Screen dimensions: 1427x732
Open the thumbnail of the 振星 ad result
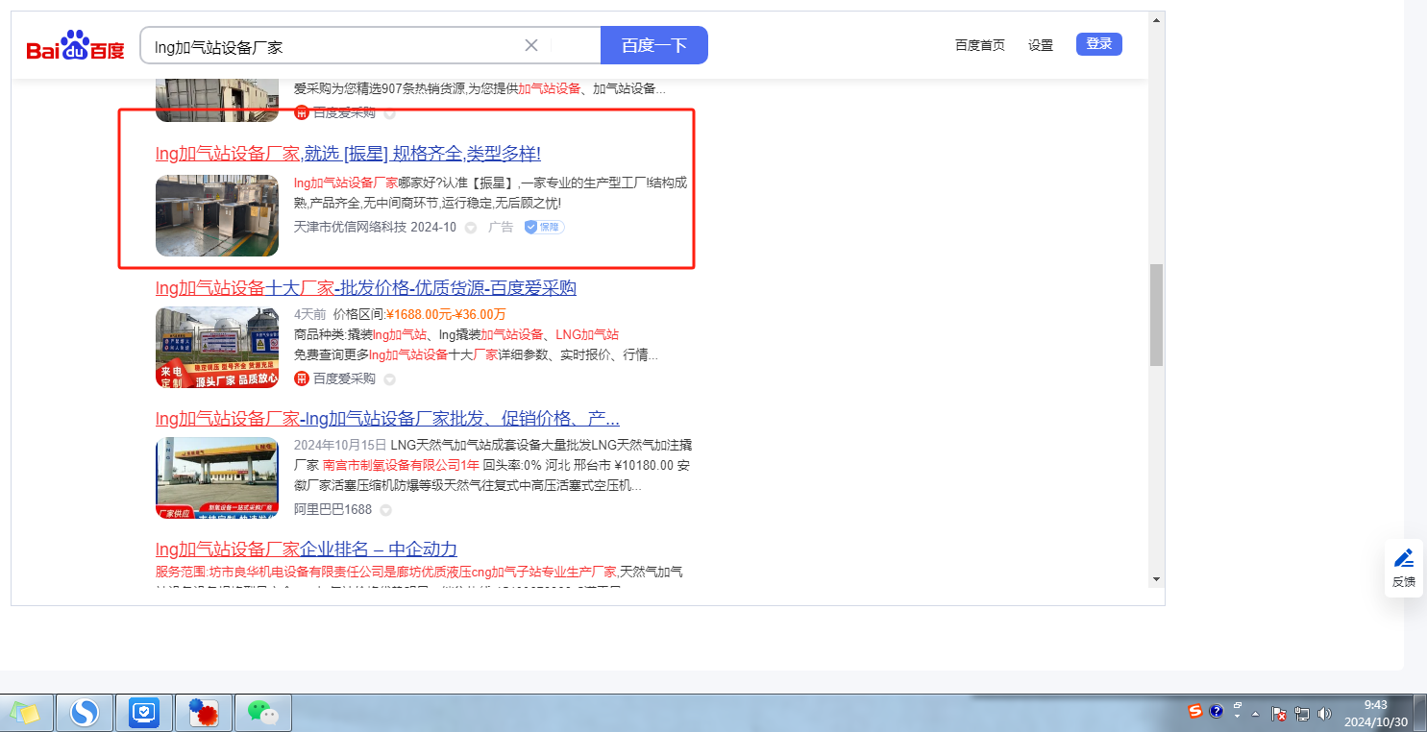[217, 215]
